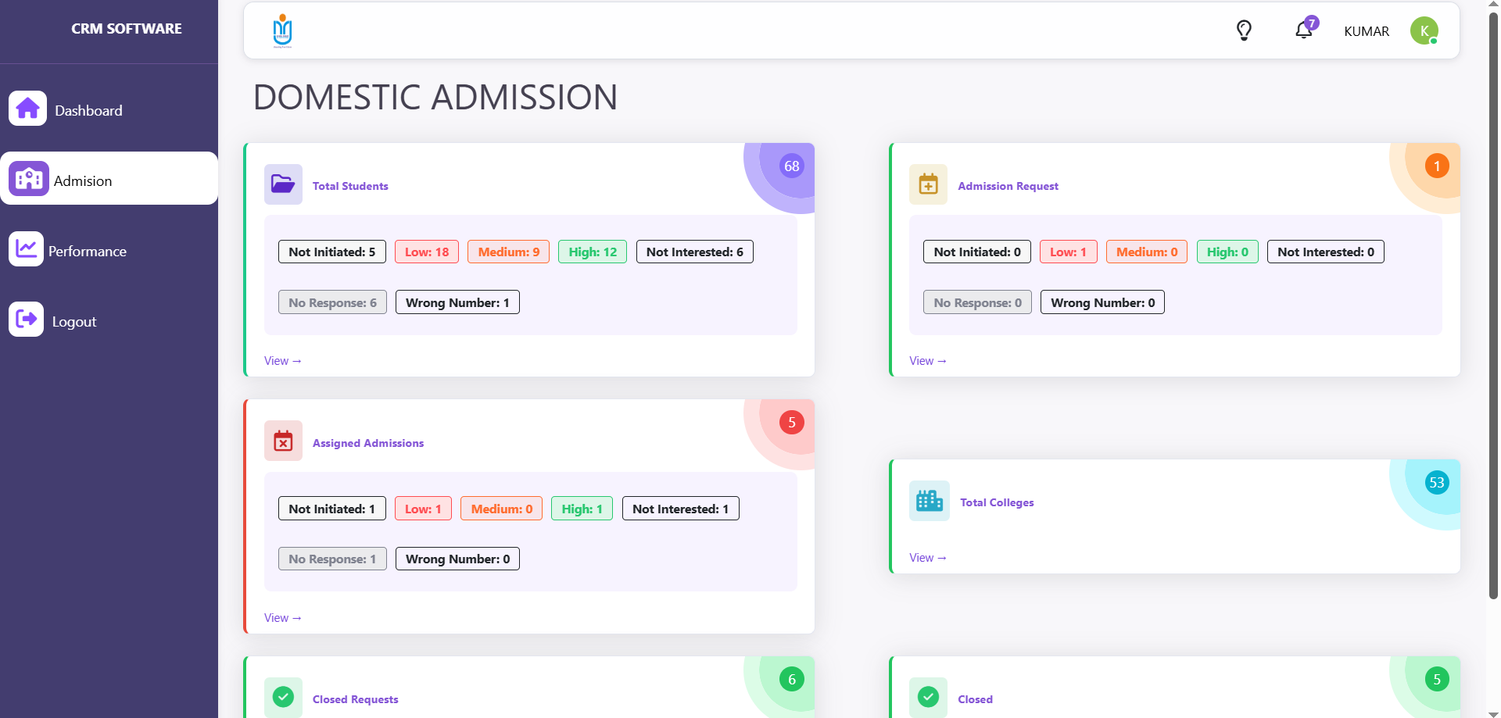Screen dimensions: 1501x718
Task: Click the Total Students folder icon
Action: coord(283,184)
